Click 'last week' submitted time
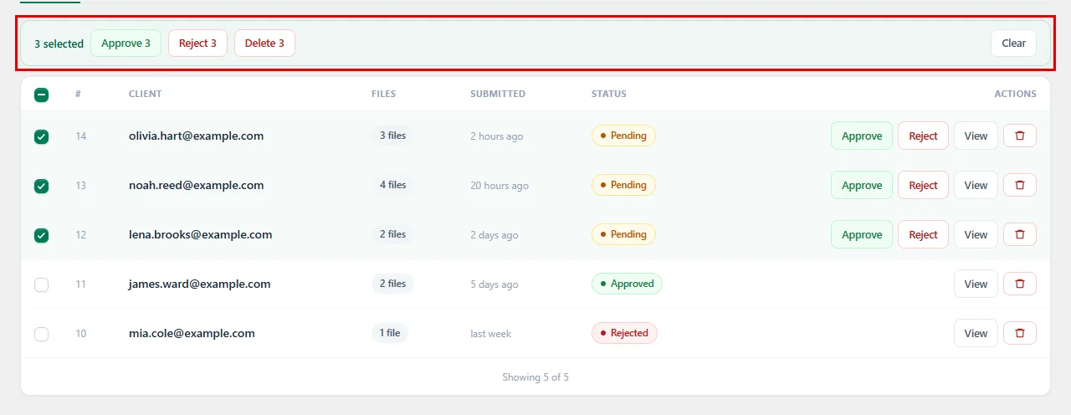 point(491,334)
